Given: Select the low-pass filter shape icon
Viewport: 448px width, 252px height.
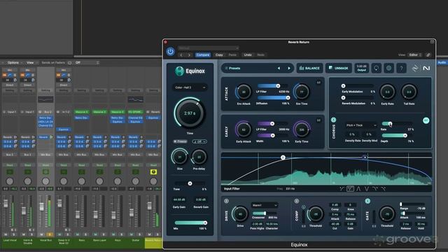Looking at the screenshot, I should pos(375,188).
